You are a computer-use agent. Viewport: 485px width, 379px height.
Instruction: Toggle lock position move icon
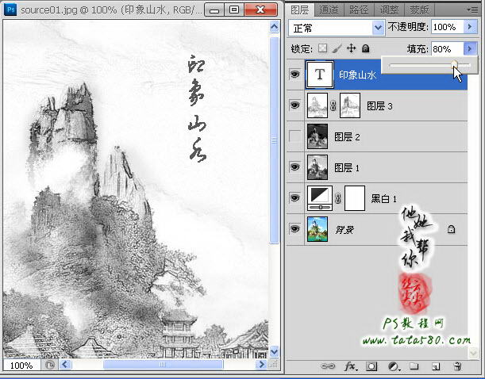pyautogui.click(x=351, y=48)
